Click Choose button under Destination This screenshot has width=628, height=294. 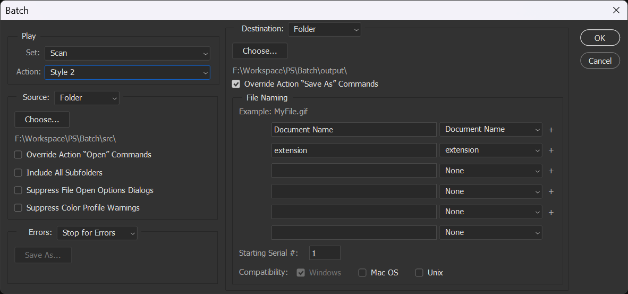pos(260,51)
